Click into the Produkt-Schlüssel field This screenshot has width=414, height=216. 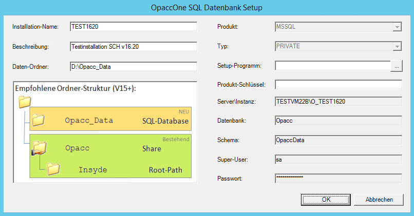tap(338, 85)
